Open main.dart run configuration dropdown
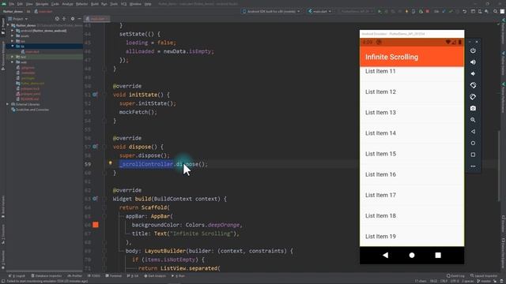Screen dimensions: 506x284 point(319,11)
